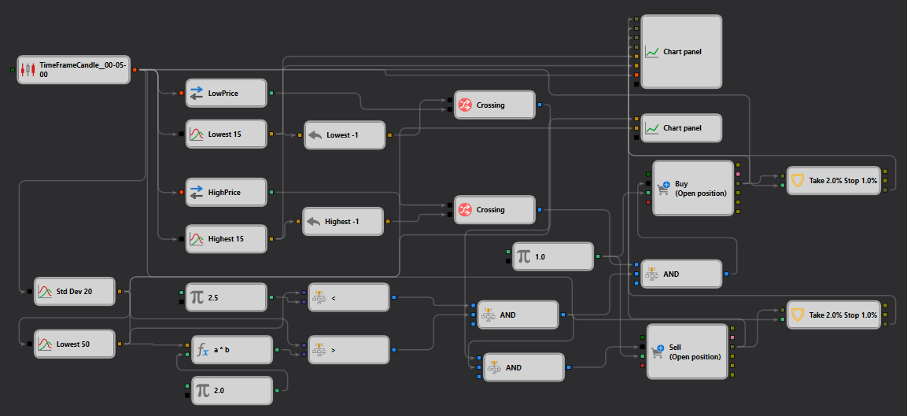Image resolution: width=907 pixels, height=416 pixels.
Task: Click the red output port of TimeFrameCandle node
Action: coord(135,70)
